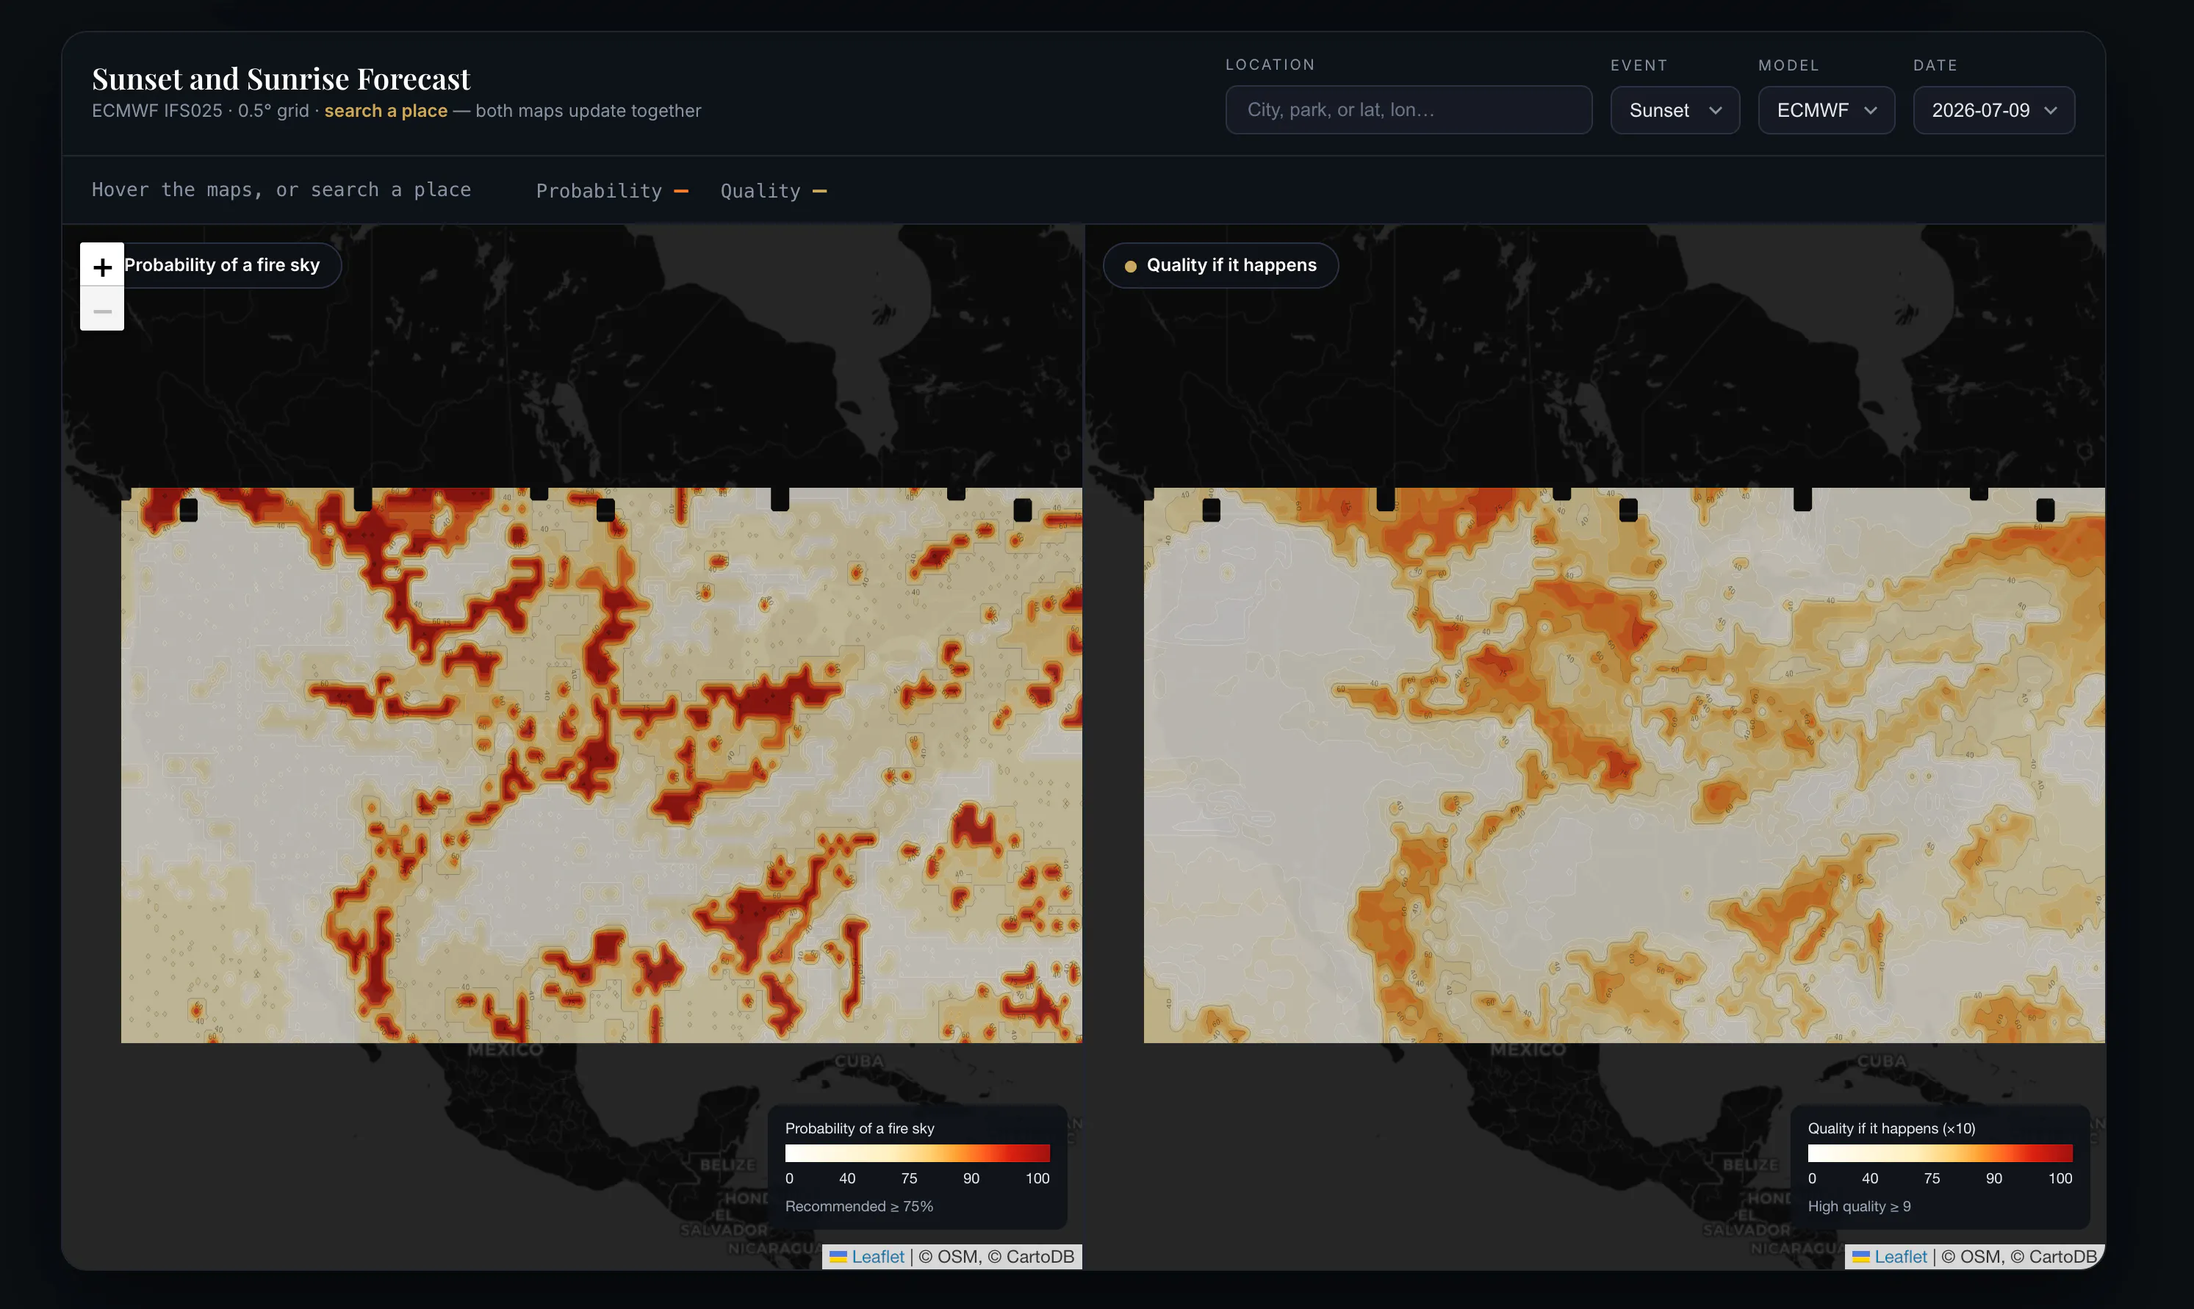The image size is (2194, 1309).
Task: Click the MEXICO label on left map
Action: [505, 1050]
